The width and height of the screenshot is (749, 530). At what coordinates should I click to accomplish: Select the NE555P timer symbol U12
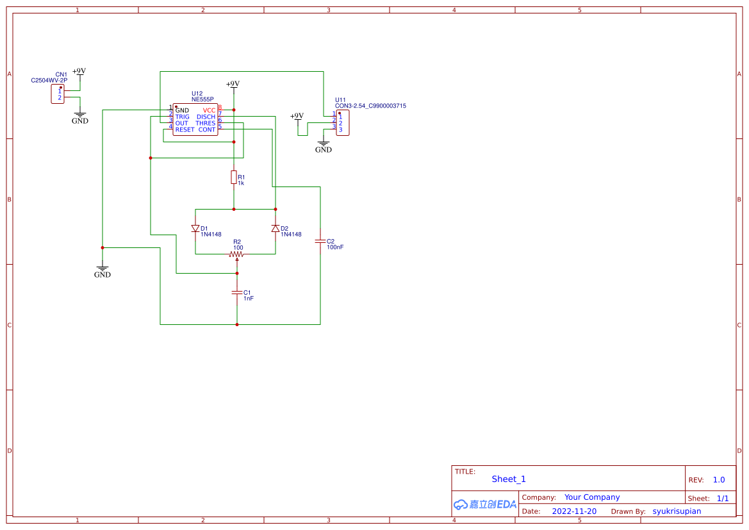click(x=195, y=119)
